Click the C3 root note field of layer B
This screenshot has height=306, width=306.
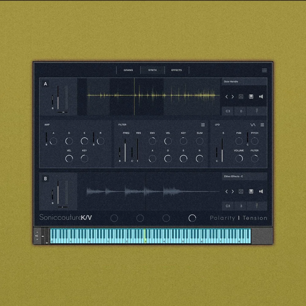pyautogui.click(x=228, y=206)
